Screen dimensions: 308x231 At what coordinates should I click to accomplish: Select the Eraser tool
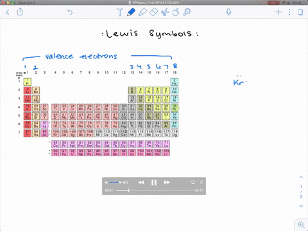153,12
